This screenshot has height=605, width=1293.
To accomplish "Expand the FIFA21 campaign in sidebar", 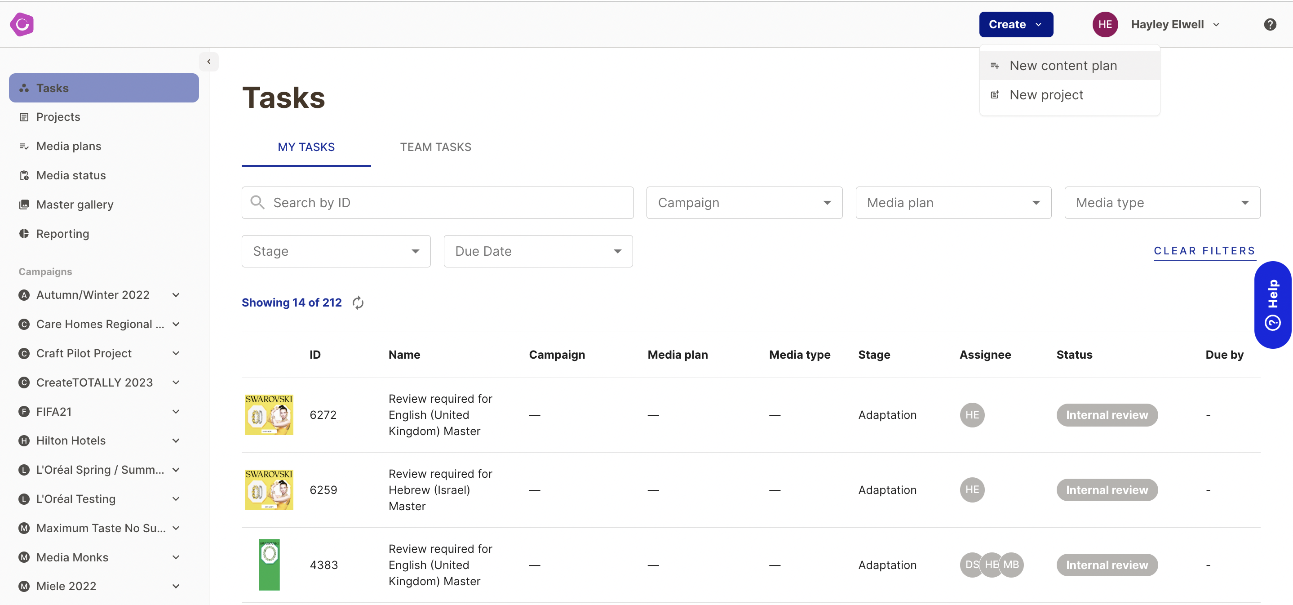I will (x=176, y=412).
